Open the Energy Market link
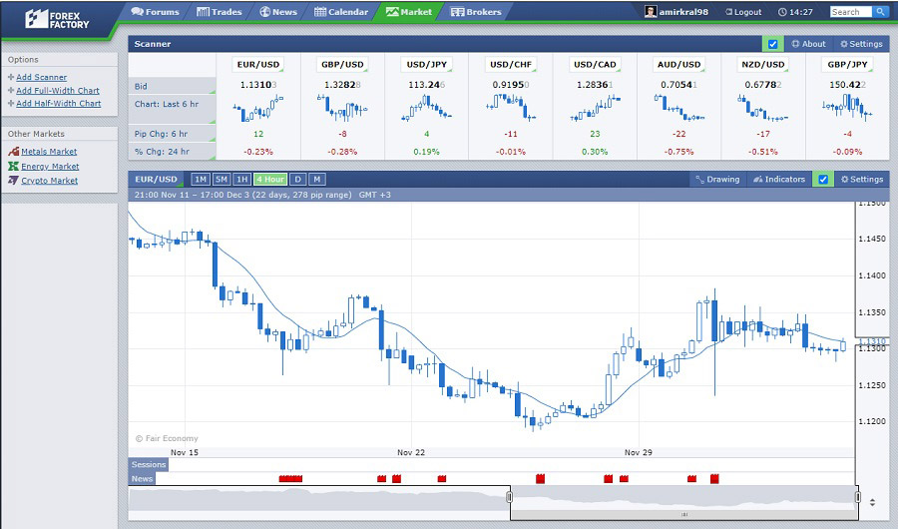This screenshot has height=529, width=898. (x=50, y=167)
